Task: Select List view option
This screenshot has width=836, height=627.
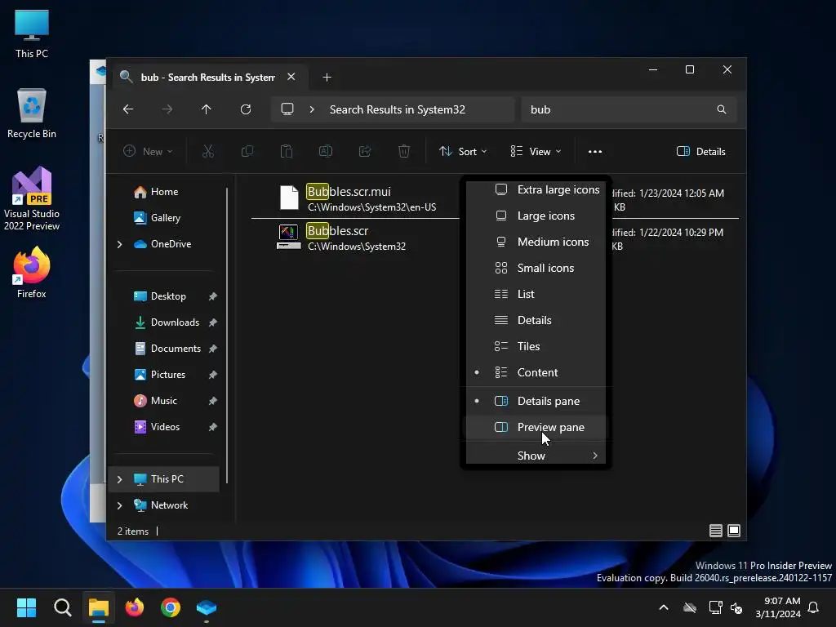Action: [x=536, y=294]
